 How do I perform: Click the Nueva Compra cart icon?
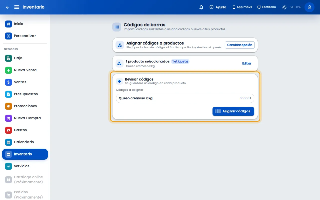(x=8, y=118)
